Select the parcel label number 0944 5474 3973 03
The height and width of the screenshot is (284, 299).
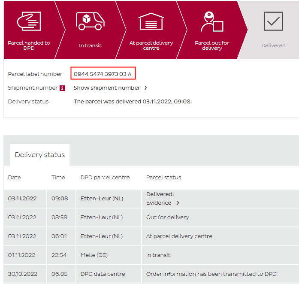click(x=100, y=74)
